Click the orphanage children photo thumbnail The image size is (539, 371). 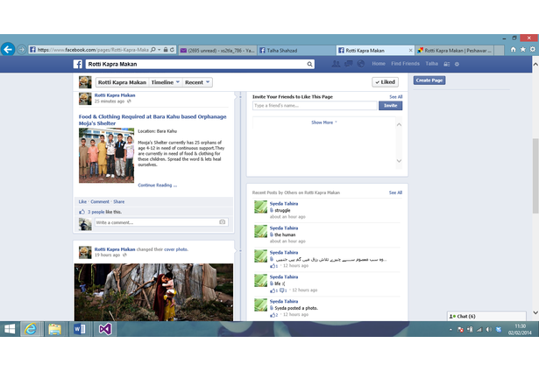pos(107,156)
